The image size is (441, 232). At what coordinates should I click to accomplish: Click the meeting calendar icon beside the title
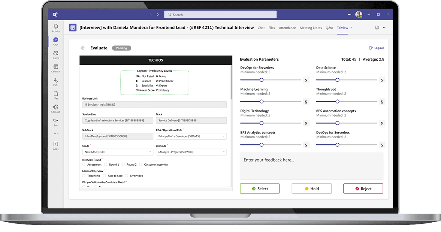(73, 28)
